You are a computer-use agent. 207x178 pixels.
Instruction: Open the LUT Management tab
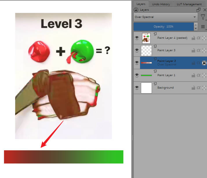pyautogui.click(x=189, y=4)
